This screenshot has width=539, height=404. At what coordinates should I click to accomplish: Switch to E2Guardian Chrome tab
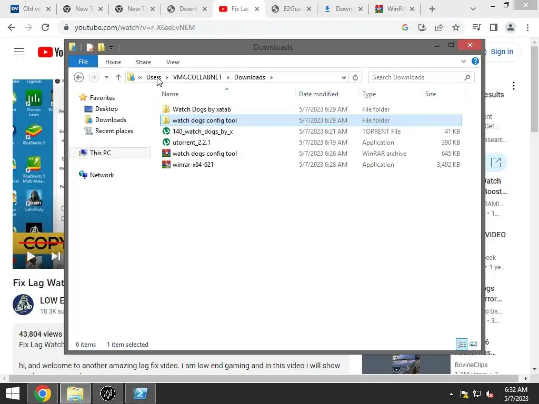pyautogui.click(x=292, y=9)
